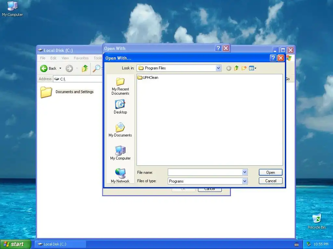Open the UPHClean folder in file list
333x249 pixels.
(x=148, y=77)
